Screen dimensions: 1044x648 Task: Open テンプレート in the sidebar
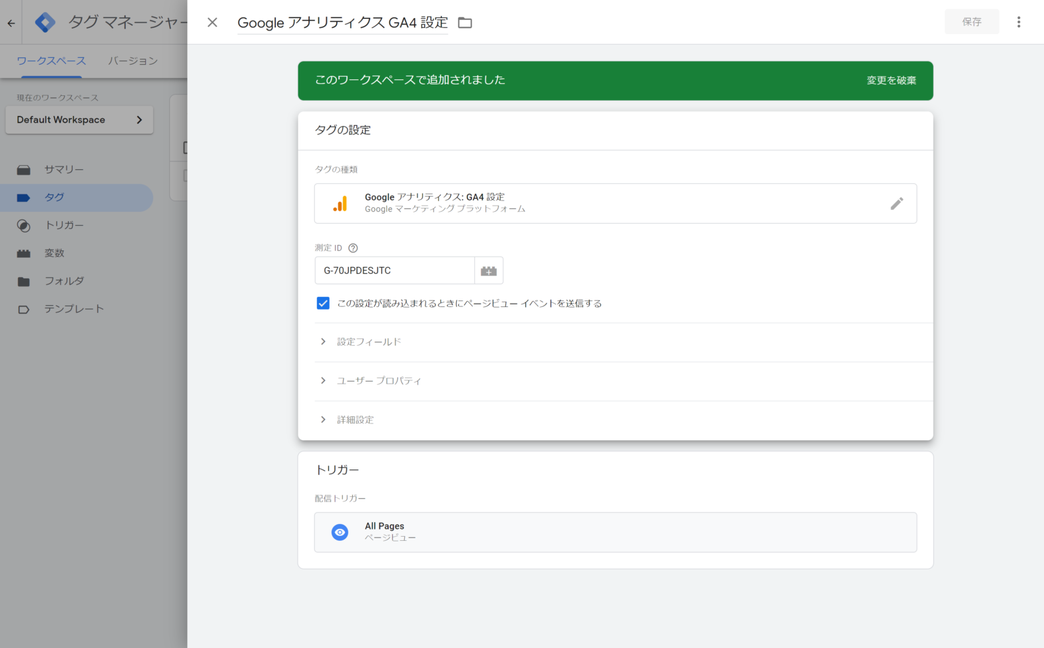point(74,310)
